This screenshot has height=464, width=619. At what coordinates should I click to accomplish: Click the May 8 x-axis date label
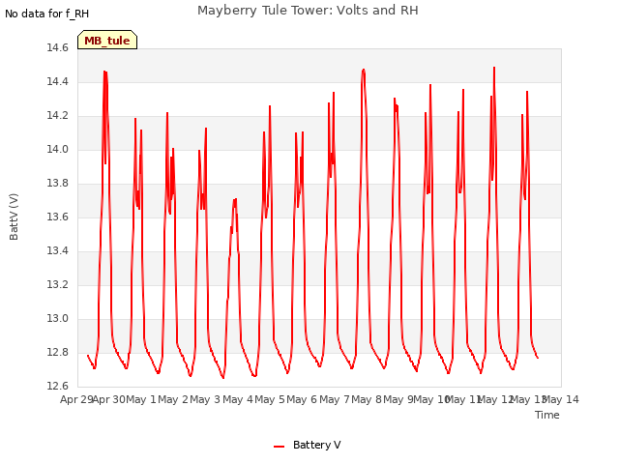coord(367,399)
